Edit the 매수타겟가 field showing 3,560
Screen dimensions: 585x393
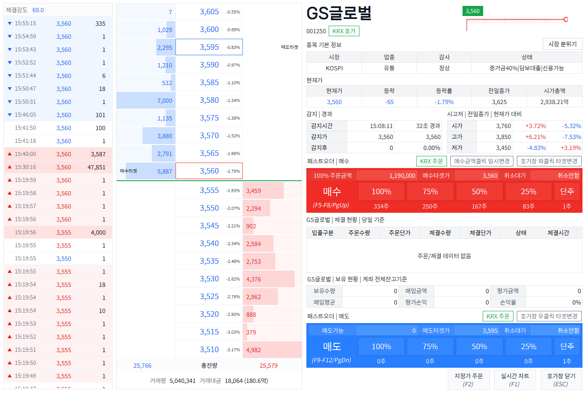coord(477,175)
